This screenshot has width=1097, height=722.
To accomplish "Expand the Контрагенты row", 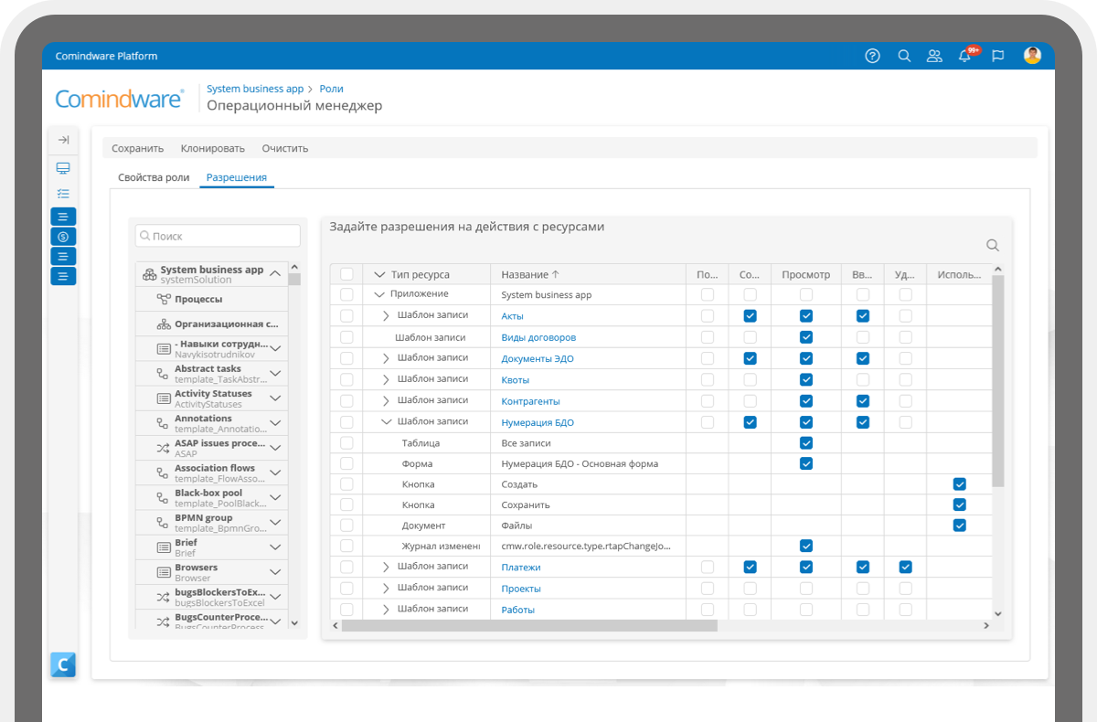I will tap(386, 400).
